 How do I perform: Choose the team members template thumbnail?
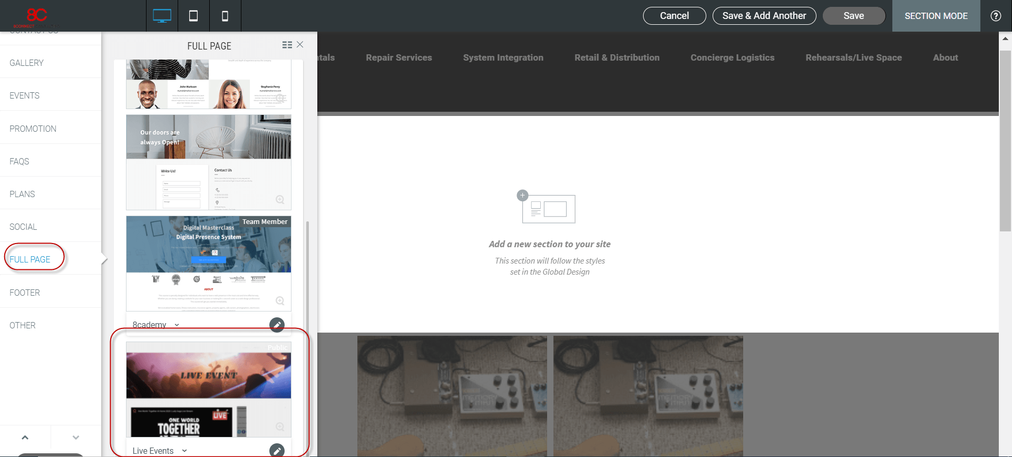point(209,84)
